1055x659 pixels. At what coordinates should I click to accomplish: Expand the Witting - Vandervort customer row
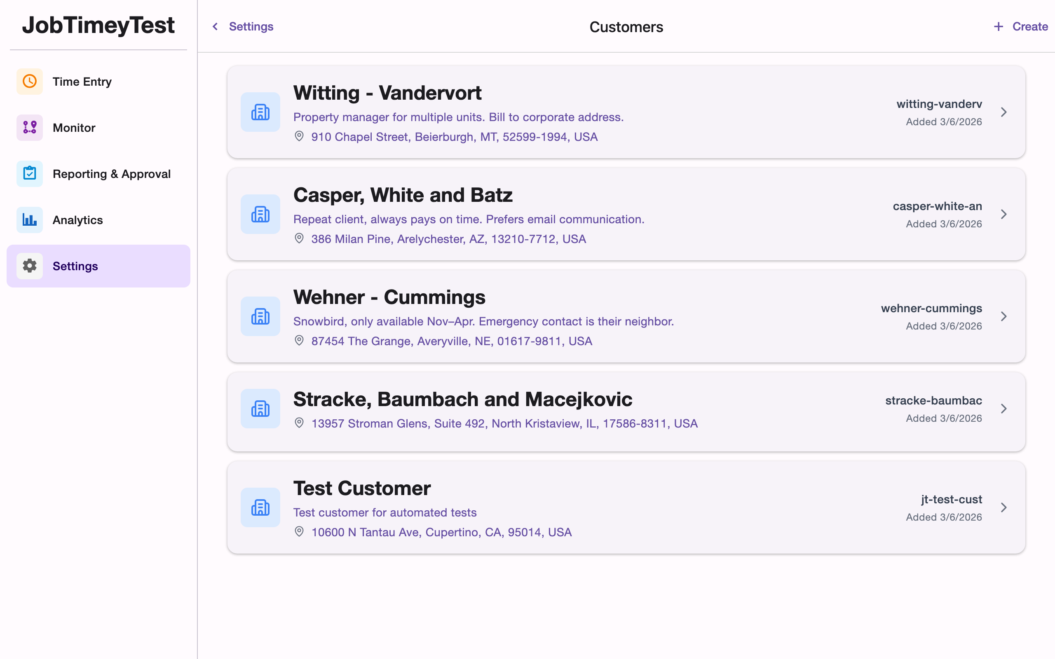pyautogui.click(x=1004, y=112)
